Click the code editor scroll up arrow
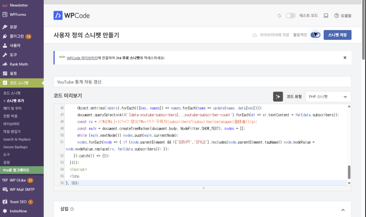This screenshot has width=366, height=217. point(349,106)
